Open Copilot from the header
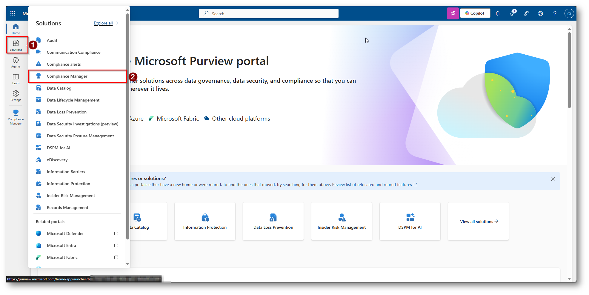 [475, 13]
